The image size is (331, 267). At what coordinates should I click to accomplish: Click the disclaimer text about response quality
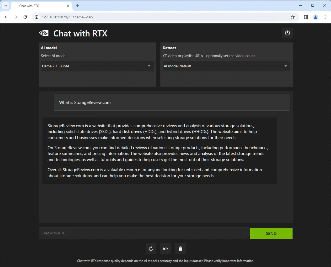coord(165,261)
